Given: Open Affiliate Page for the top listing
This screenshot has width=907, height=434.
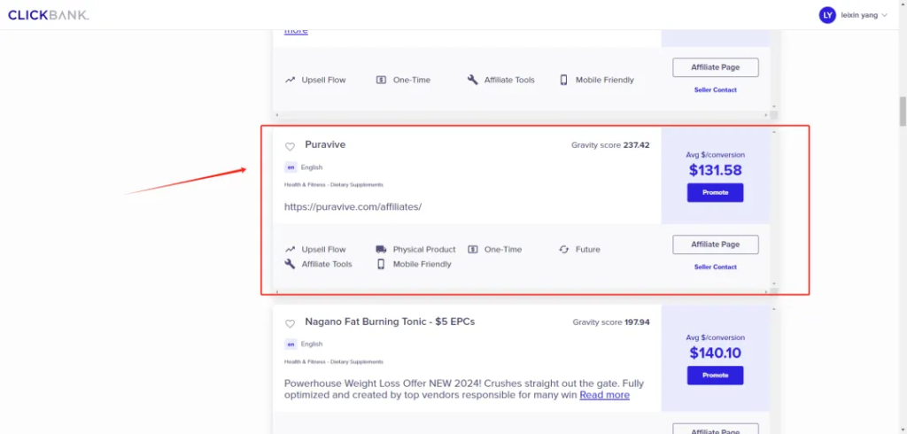Looking at the screenshot, I should (716, 67).
